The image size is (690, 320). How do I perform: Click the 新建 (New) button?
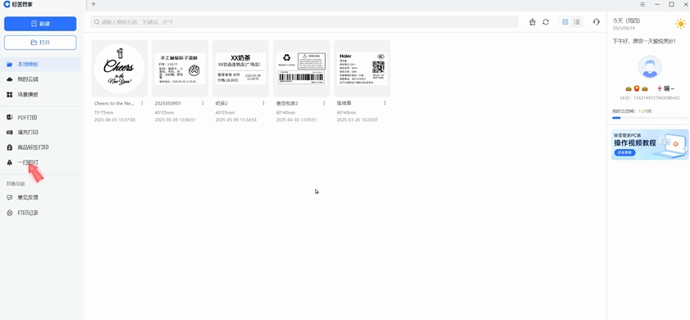40,24
